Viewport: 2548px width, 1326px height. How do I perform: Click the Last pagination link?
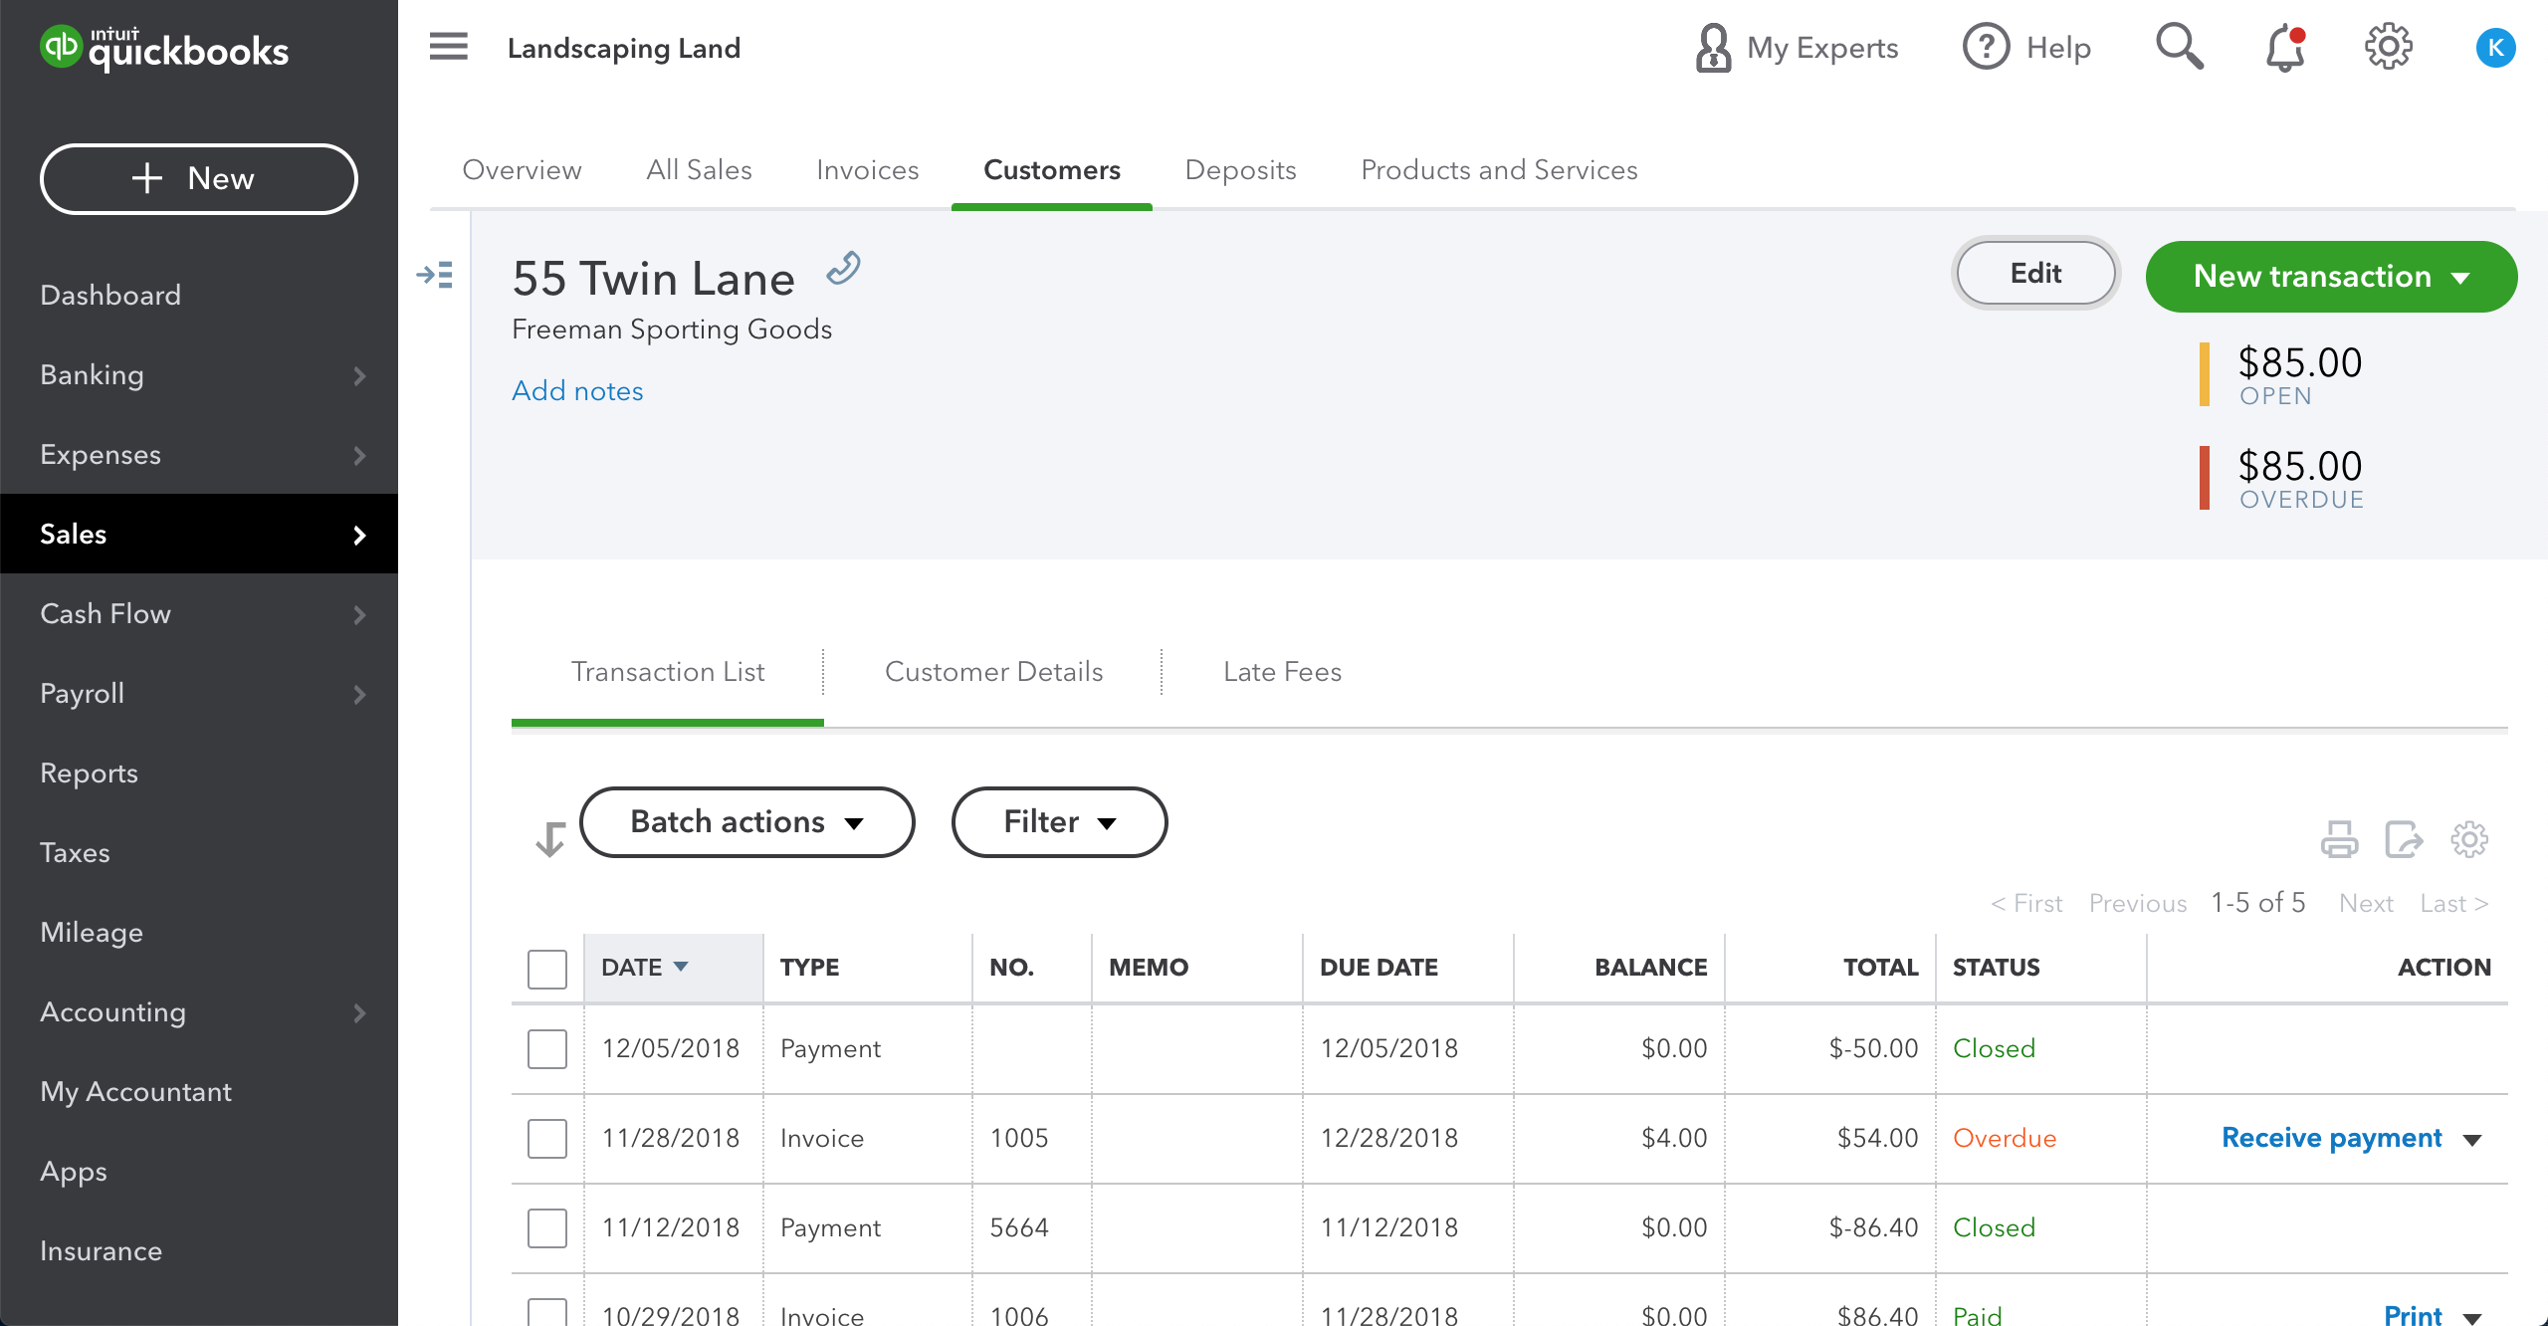coord(2454,903)
